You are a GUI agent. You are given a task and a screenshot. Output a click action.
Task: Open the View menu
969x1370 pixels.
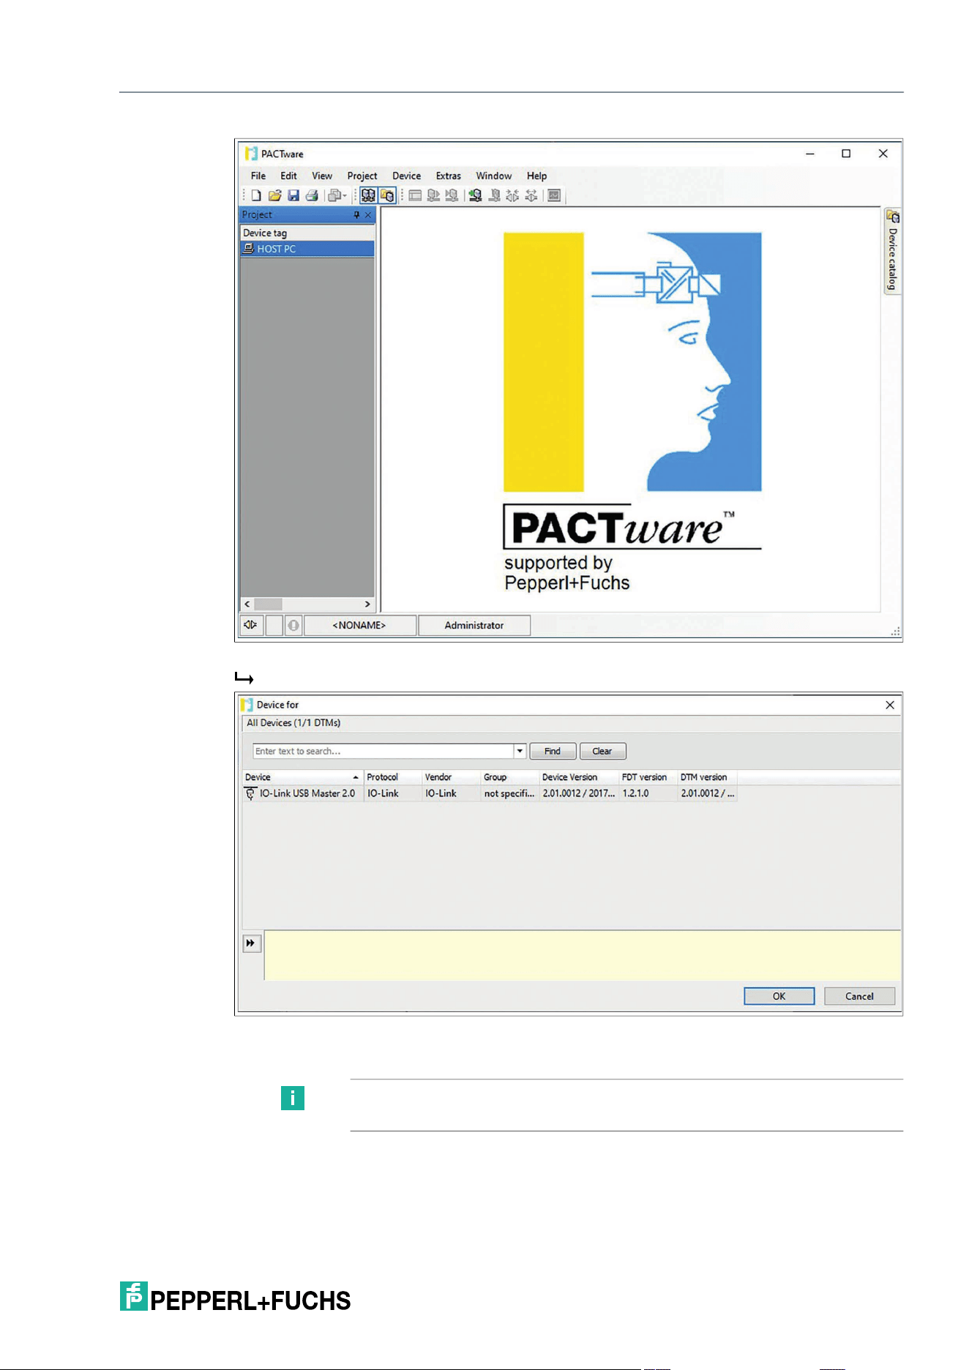pos(322,176)
